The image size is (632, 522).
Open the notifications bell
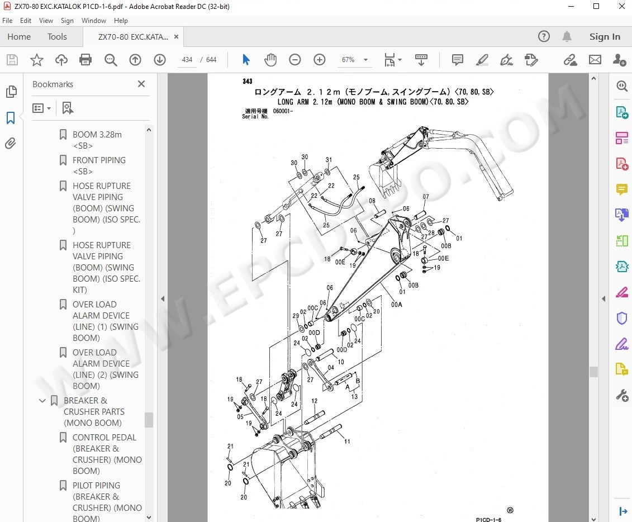(567, 37)
